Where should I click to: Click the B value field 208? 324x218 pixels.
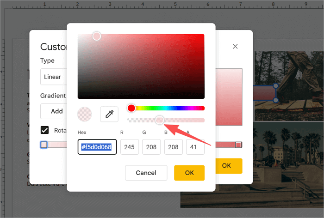[174, 147]
